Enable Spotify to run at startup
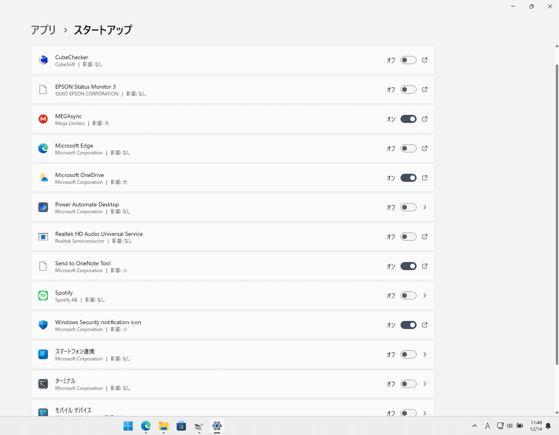The image size is (559, 435). click(x=408, y=295)
